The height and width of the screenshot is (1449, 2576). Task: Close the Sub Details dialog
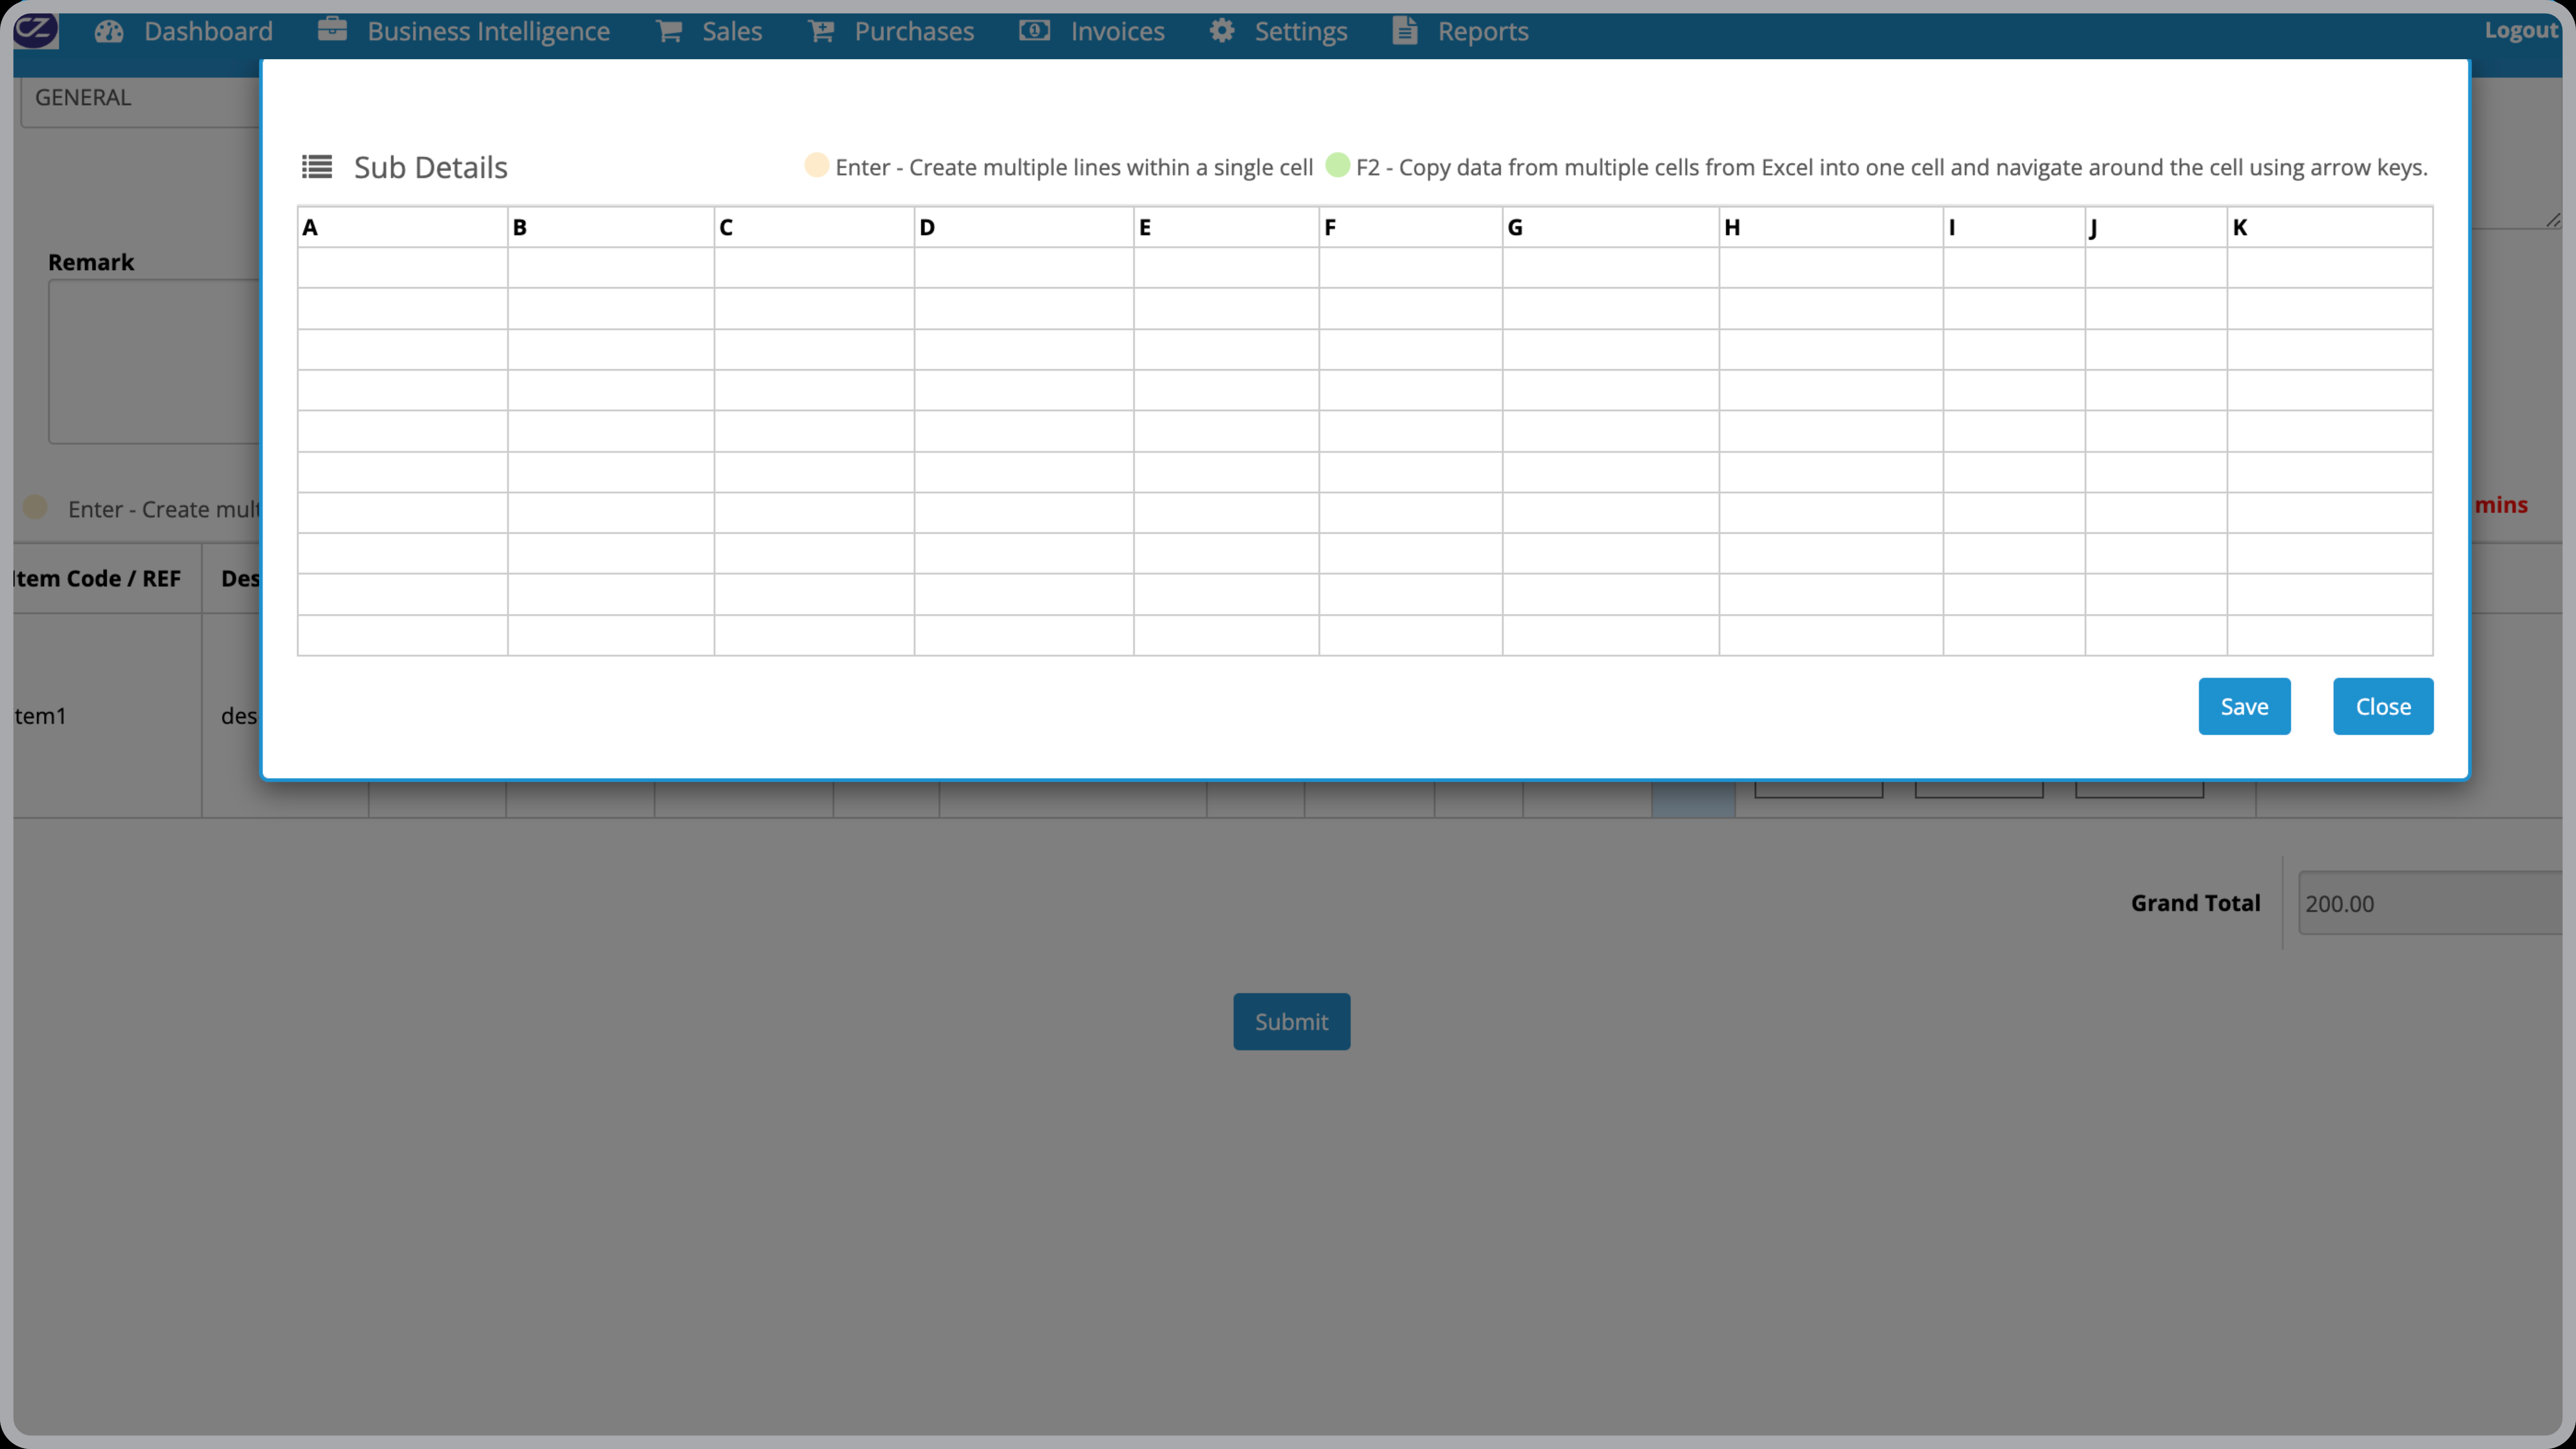pyautogui.click(x=2383, y=706)
